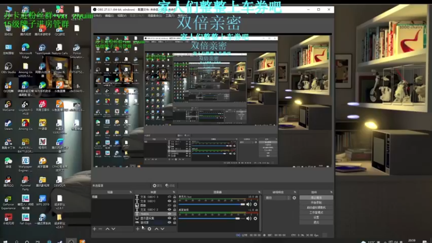Toggle lock on 显示器采集 source
The image size is (432, 243).
pyautogui.click(x=174, y=218)
